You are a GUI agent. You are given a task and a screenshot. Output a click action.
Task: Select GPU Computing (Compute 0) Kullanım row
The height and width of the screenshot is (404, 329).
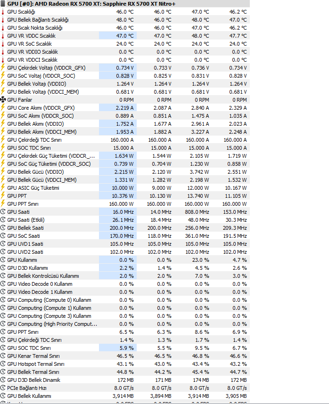click(x=125, y=299)
